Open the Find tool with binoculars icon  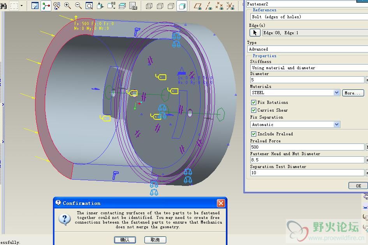click(3, 5)
